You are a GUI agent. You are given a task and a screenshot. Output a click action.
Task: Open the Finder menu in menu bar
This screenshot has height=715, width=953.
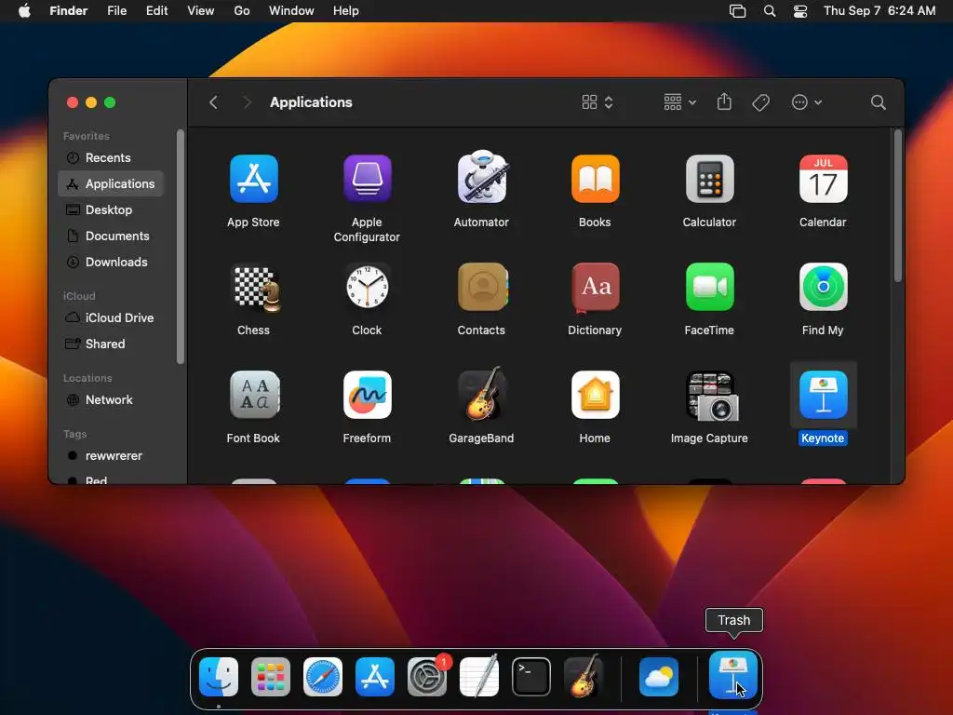click(x=68, y=11)
